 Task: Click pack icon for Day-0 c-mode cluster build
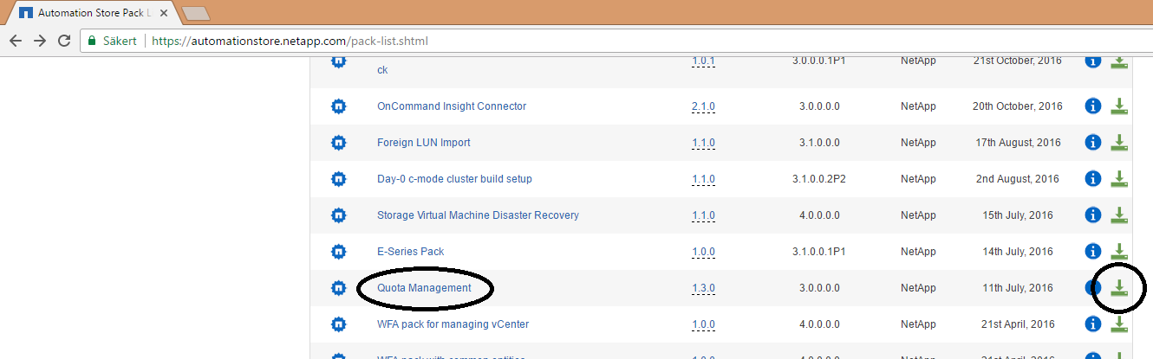point(338,179)
